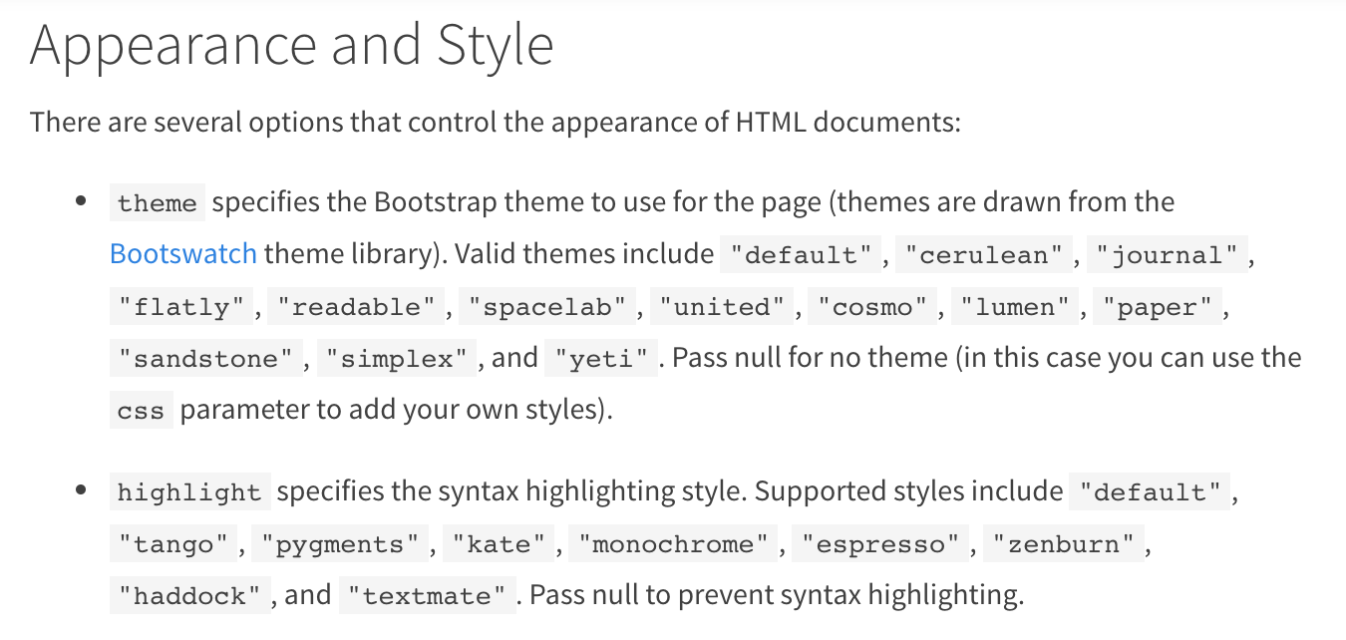1346x640 pixels.
Task: Click the css parameter code label
Action: (142, 410)
